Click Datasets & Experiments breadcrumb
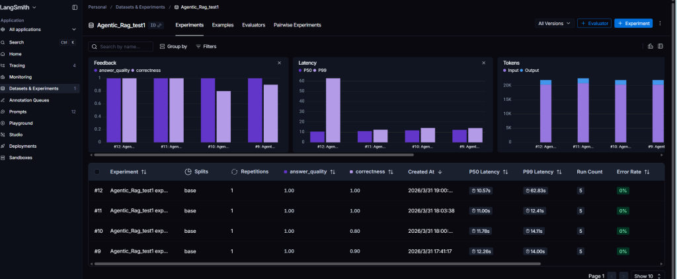The width and height of the screenshot is (677, 279). click(x=140, y=7)
